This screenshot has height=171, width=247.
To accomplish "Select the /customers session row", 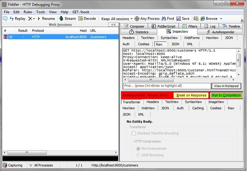I will coord(60,37).
